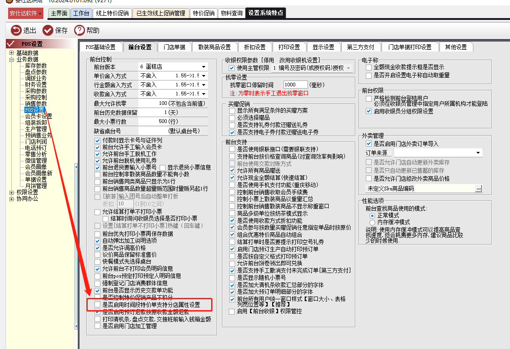Select 财务设置 in tree

(x=36, y=85)
